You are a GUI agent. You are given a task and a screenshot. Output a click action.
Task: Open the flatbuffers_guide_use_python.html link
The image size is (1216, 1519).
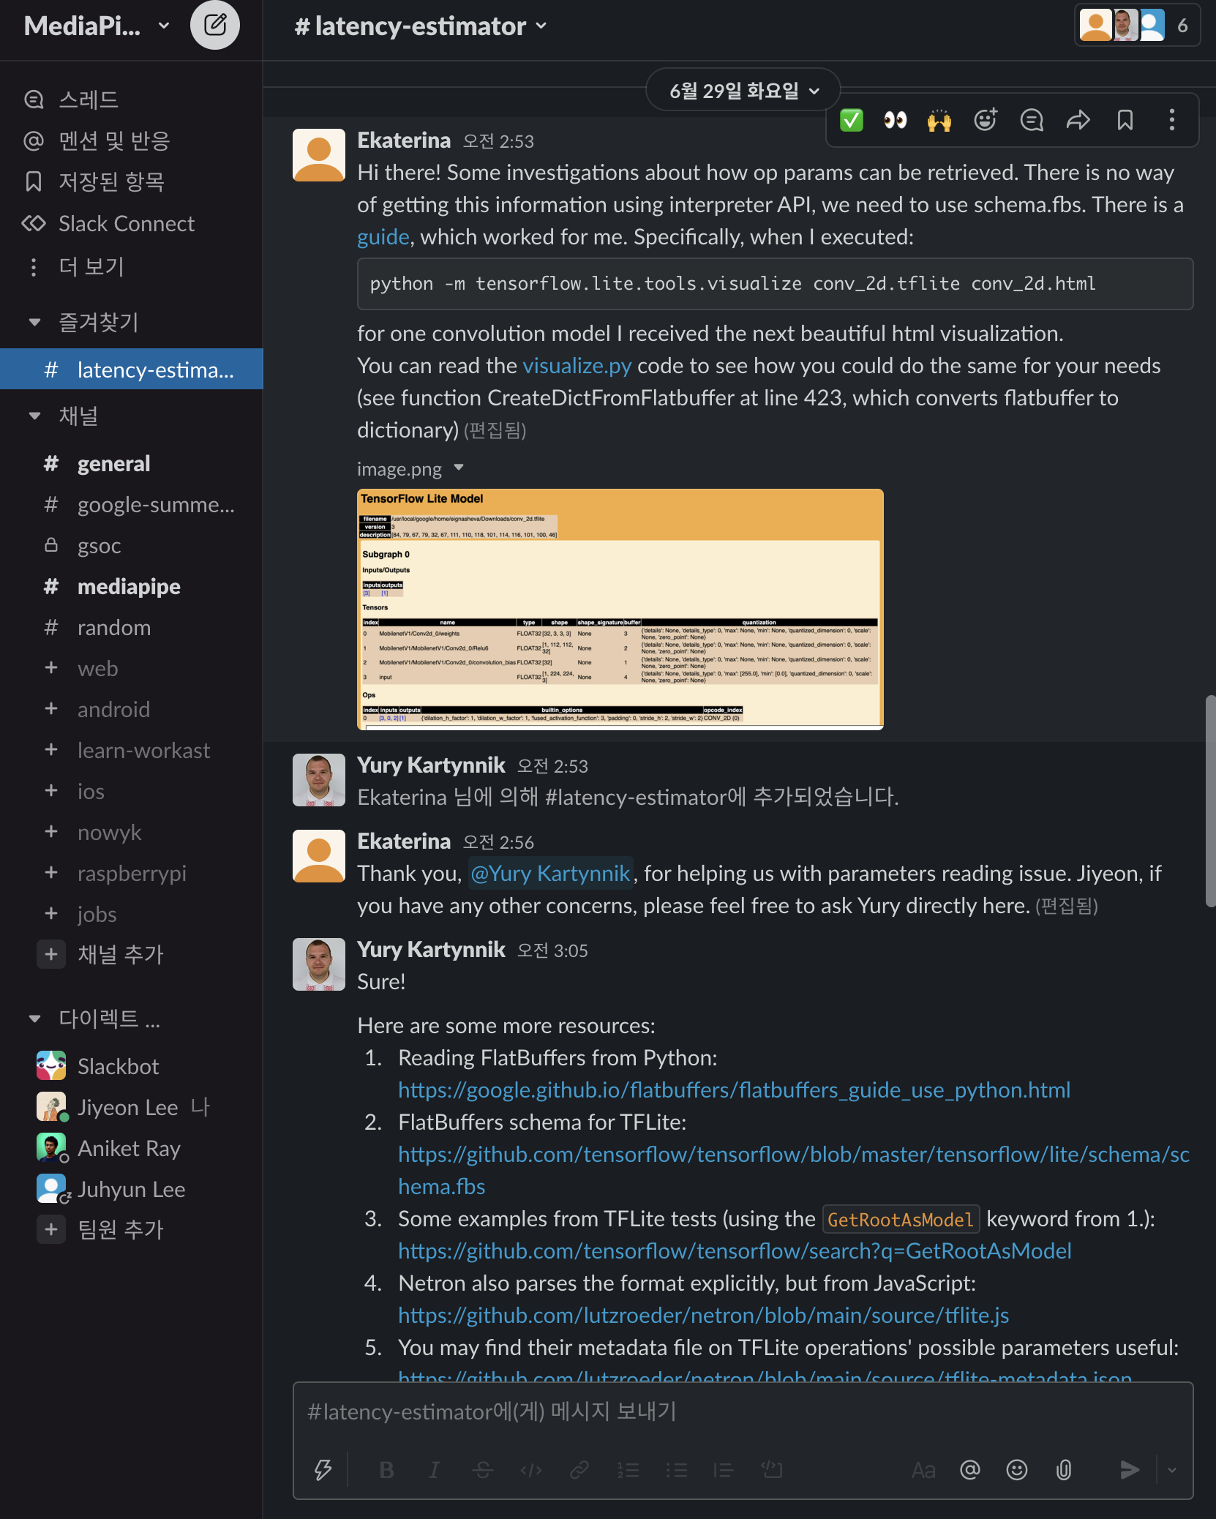(734, 1090)
